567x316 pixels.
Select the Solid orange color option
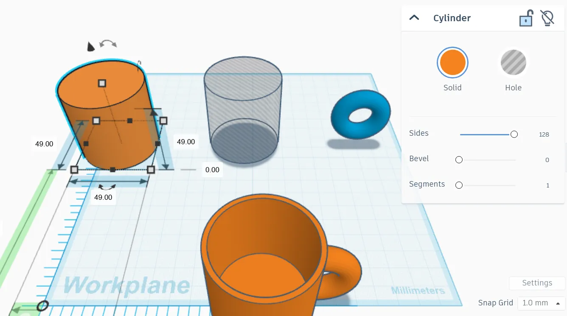pyautogui.click(x=452, y=62)
